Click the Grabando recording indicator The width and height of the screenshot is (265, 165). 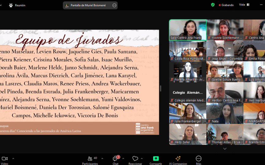click(226, 5)
